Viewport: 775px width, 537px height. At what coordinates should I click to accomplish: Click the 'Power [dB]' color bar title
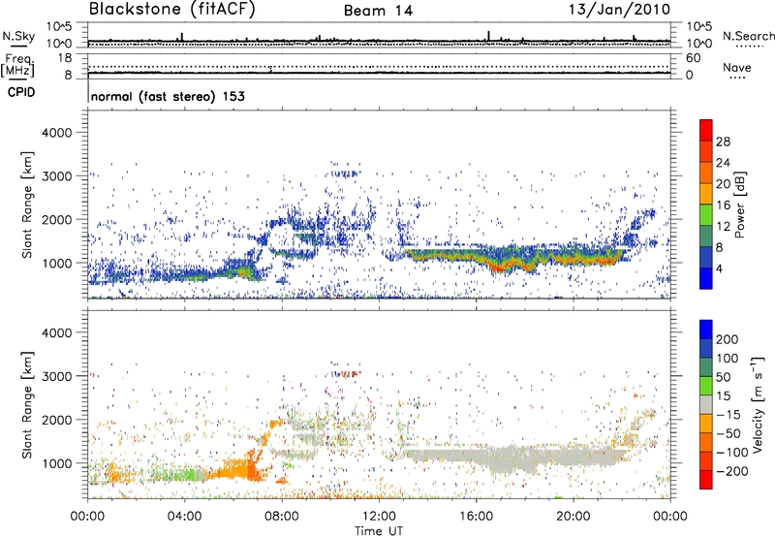(x=739, y=205)
